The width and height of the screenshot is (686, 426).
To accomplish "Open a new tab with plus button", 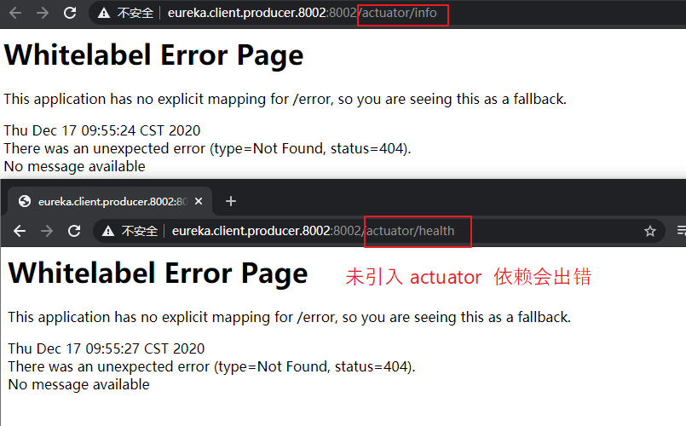I will 231,201.
